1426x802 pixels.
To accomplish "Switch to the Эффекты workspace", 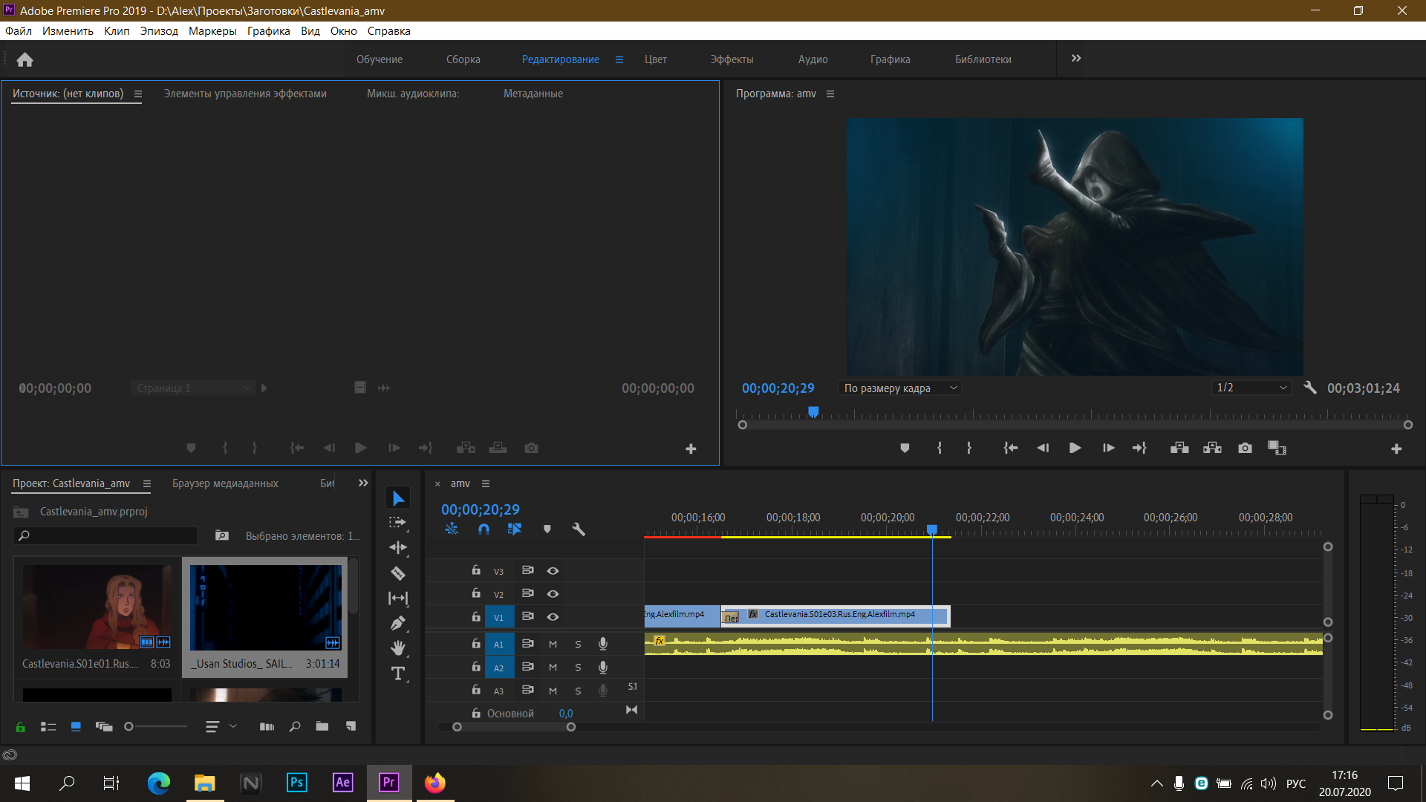I will point(732,59).
